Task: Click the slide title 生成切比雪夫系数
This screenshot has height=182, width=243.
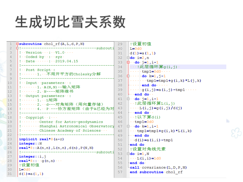Action: pos(70,22)
